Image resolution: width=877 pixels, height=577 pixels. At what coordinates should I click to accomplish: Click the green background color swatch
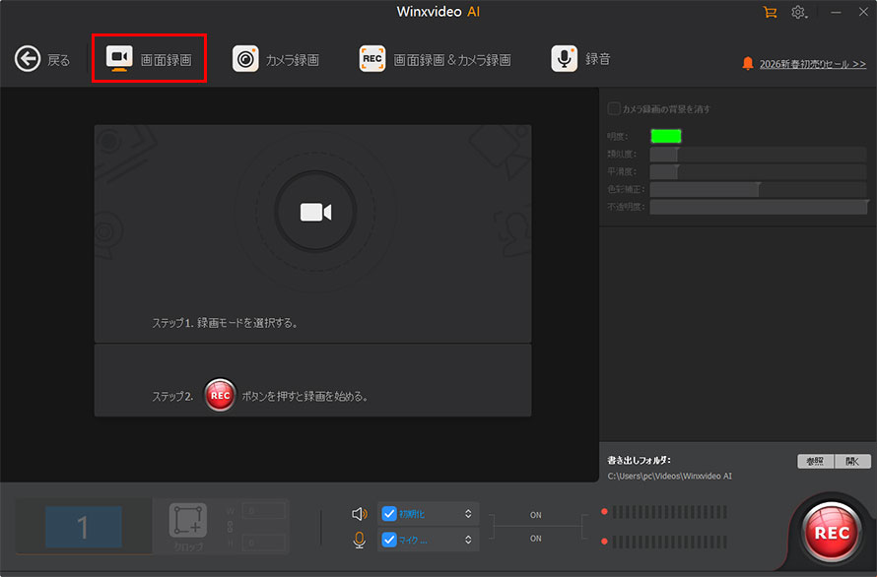(665, 136)
